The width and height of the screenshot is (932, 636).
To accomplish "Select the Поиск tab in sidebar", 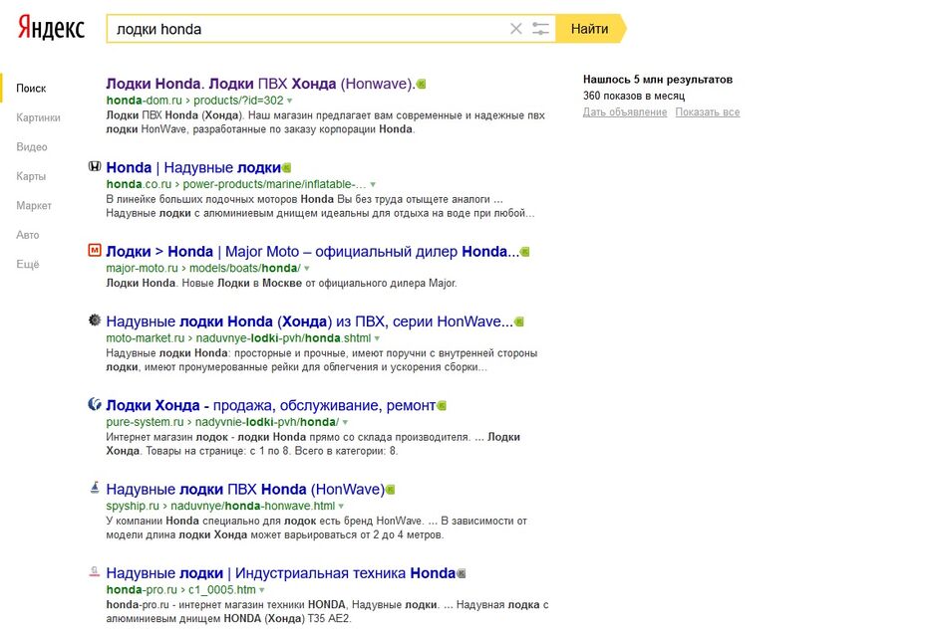I will [31, 89].
